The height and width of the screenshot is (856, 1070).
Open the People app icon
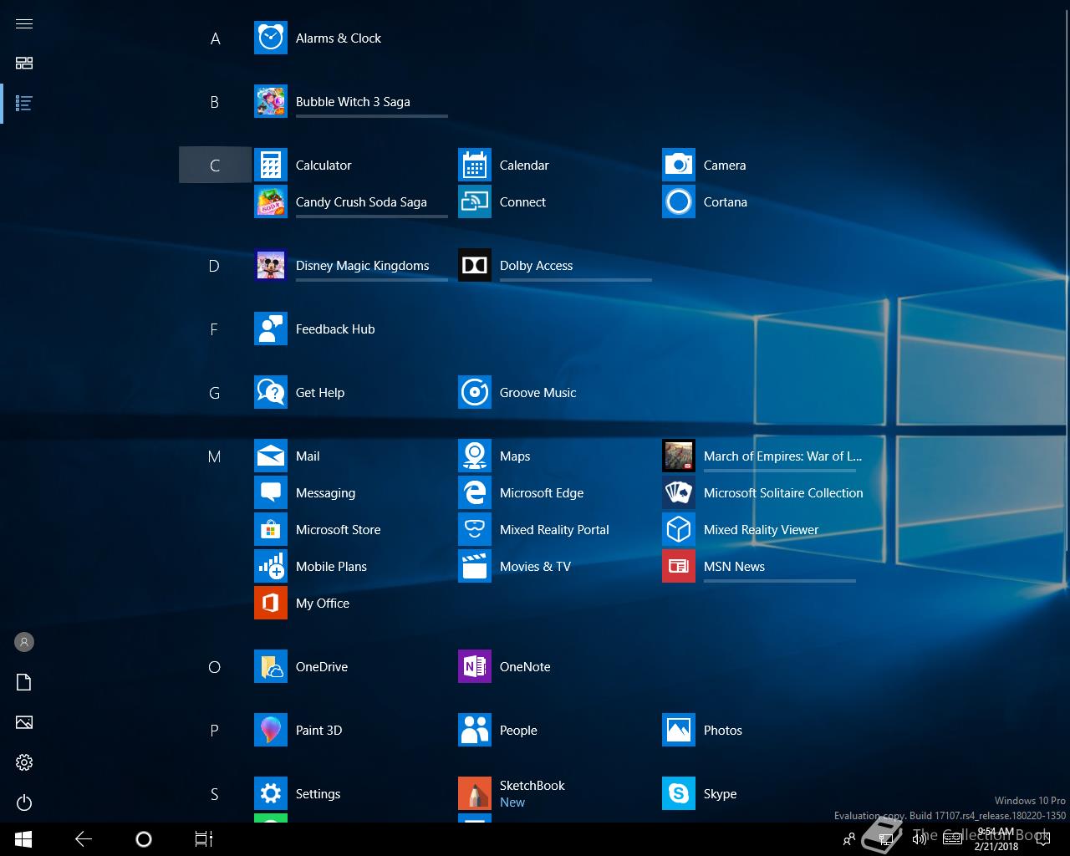475,731
